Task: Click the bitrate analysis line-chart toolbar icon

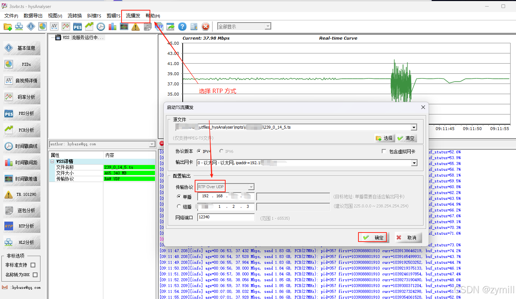Action: (66, 27)
